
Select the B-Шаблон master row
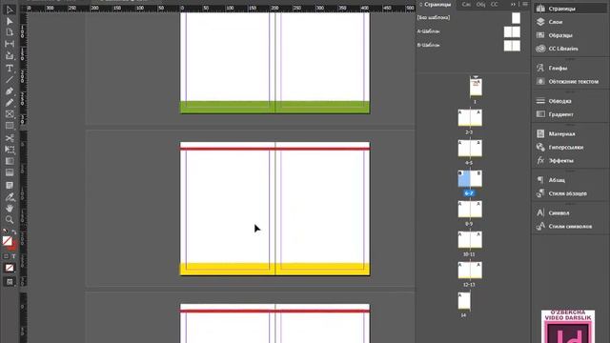[469, 46]
